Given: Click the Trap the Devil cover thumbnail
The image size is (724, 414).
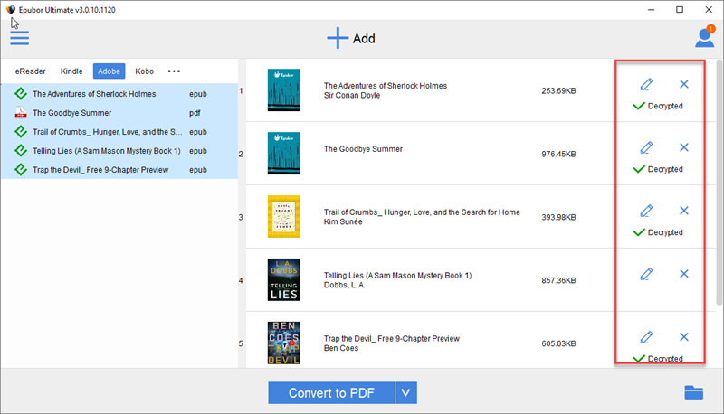Looking at the screenshot, I should [283, 343].
